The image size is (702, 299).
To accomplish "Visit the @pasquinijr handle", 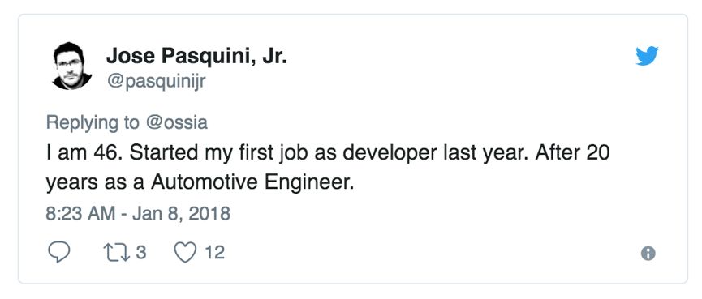I will [x=156, y=82].
